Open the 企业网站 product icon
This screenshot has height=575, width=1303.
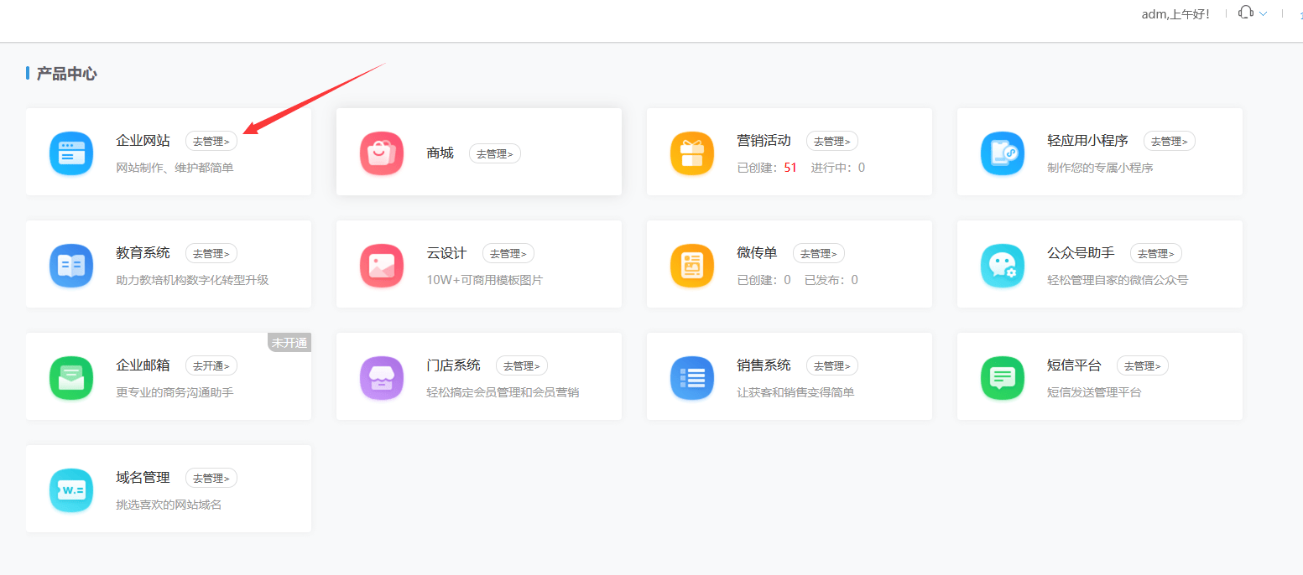pos(70,153)
